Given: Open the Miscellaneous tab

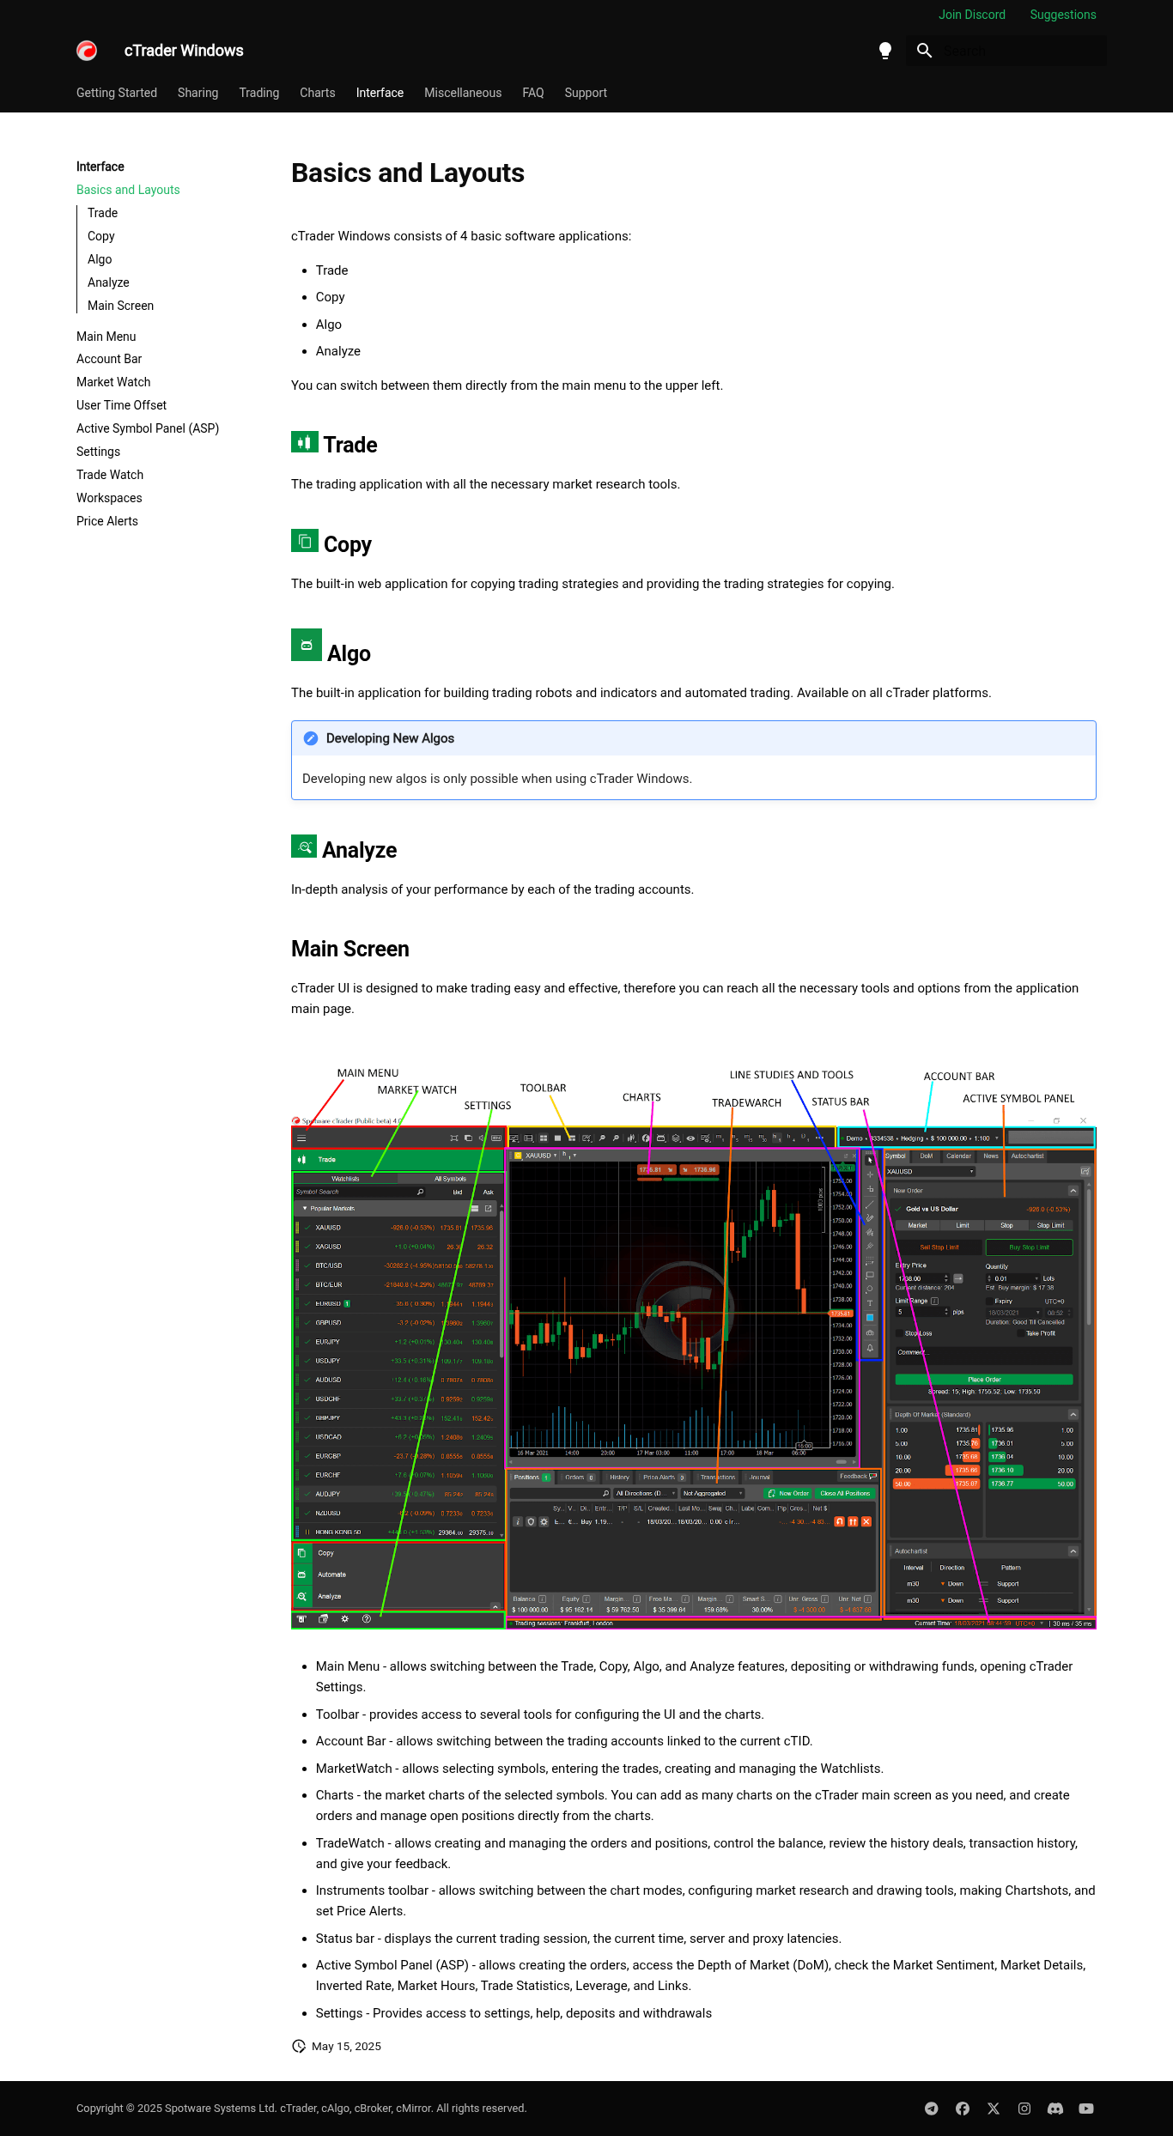Looking at the screenshot, I should click(x=463, y=93).
